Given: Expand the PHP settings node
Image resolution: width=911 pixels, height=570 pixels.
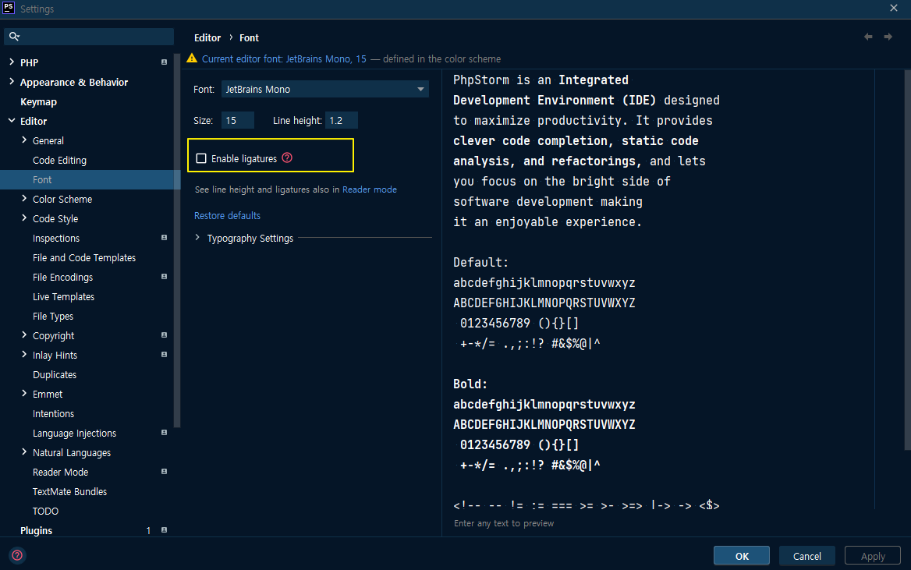Looking at the screenshot, I should 12,62.
